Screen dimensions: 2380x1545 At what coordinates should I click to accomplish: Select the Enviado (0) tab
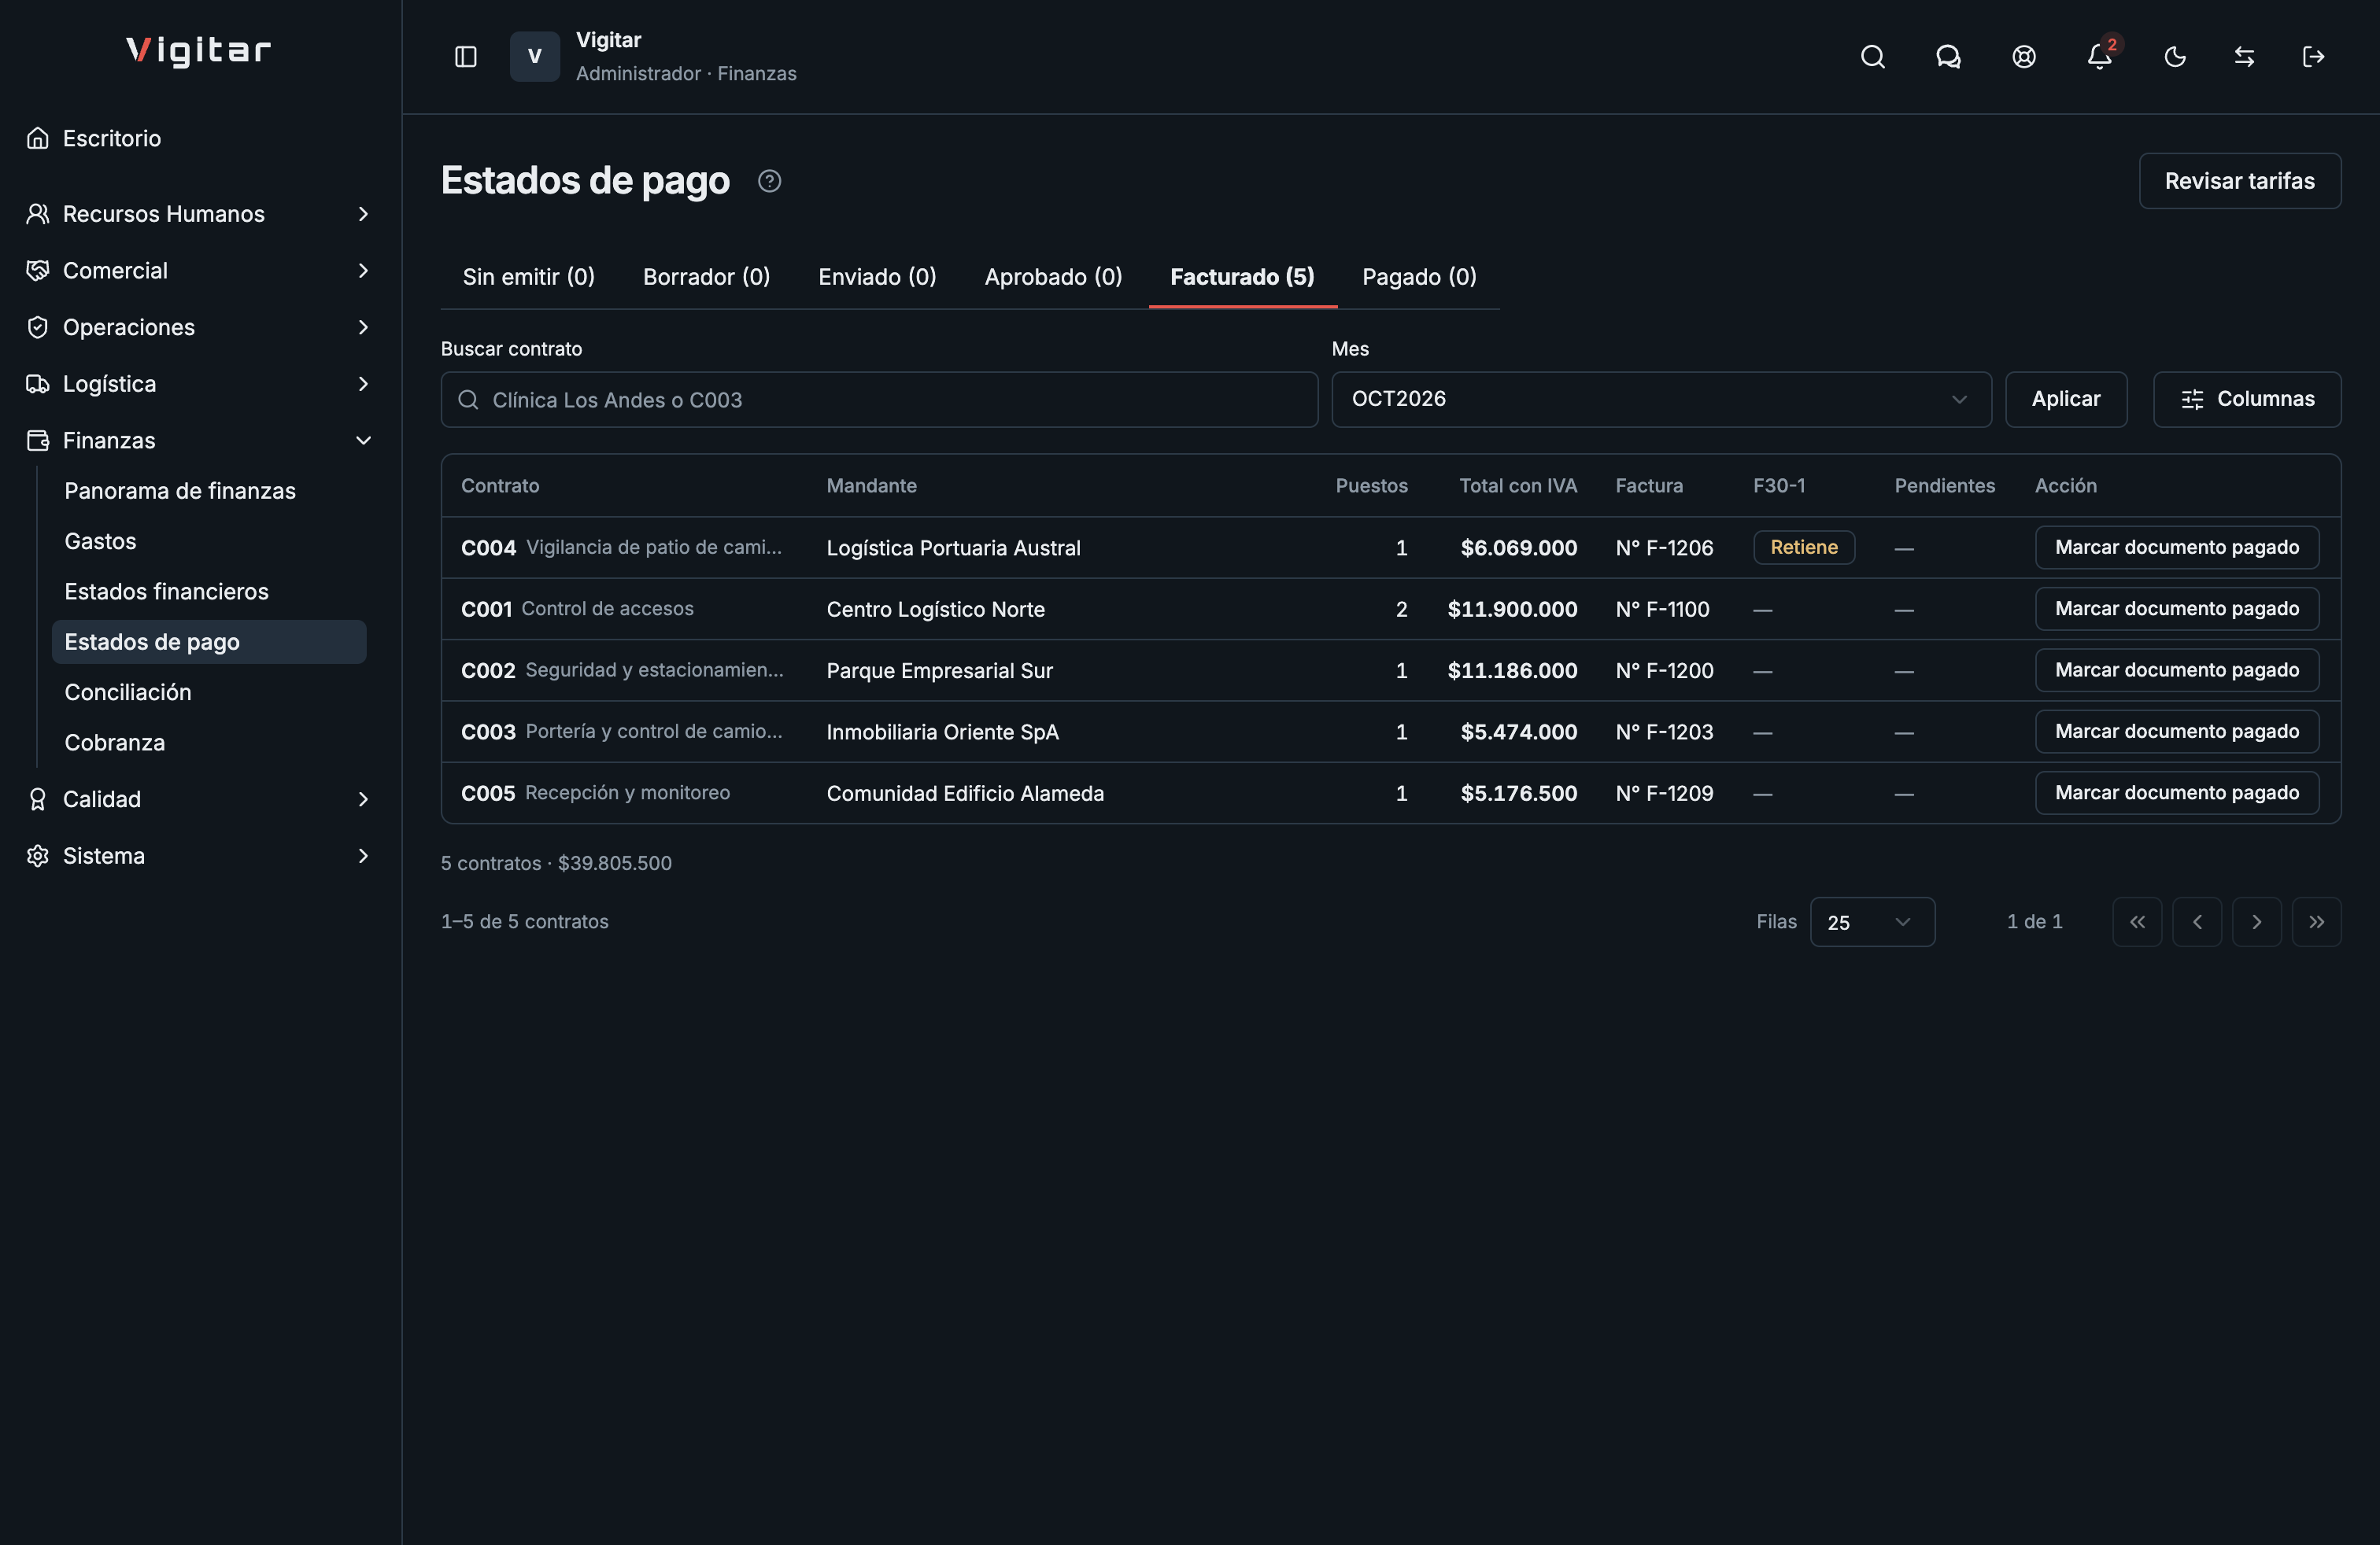tap(877, 277)
